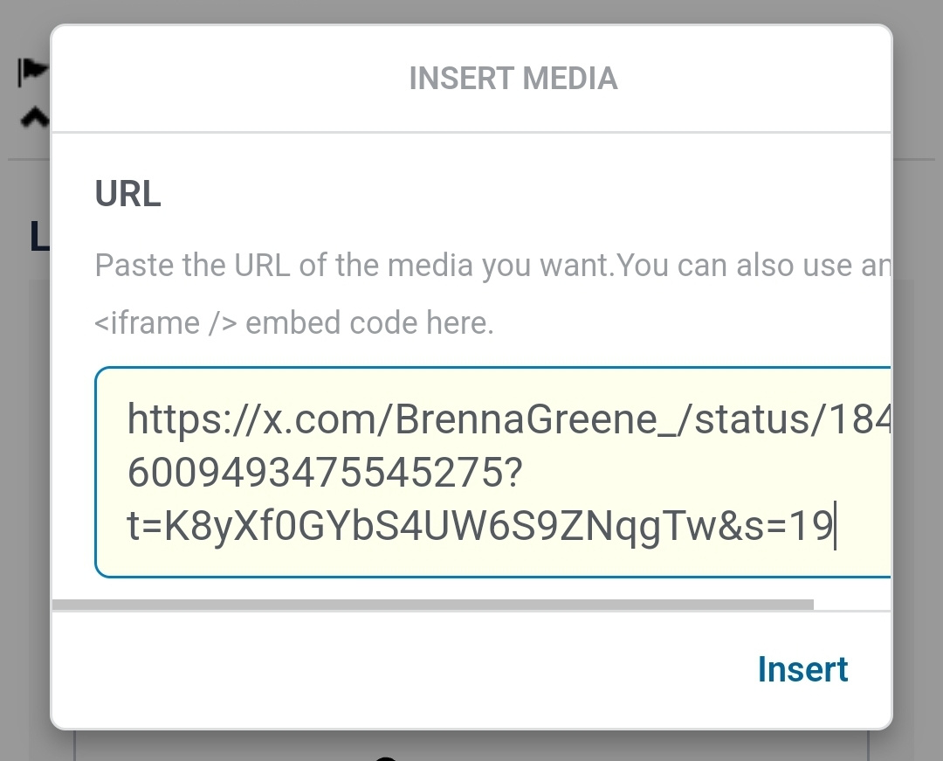Select the small flag glyph outside the modal
The image size is (943, 761).
pos(28,68)
